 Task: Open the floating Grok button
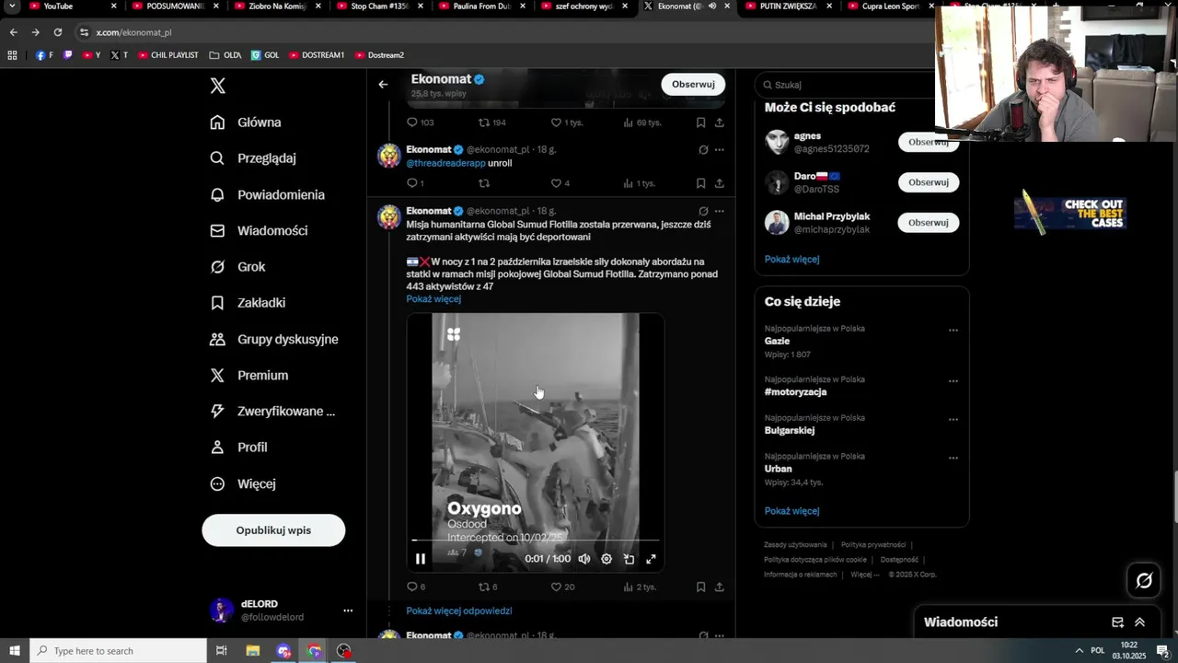[x=1144, y=580]
